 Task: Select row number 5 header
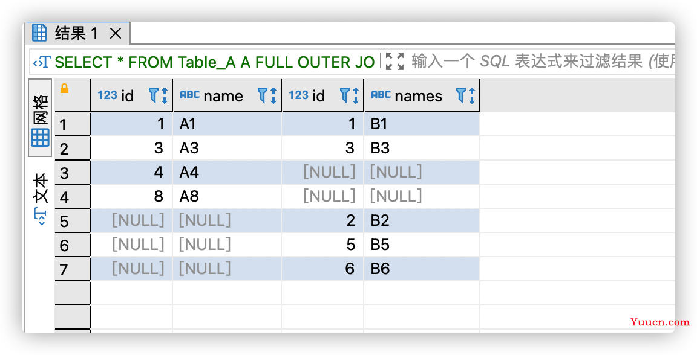tap(73, 220)
